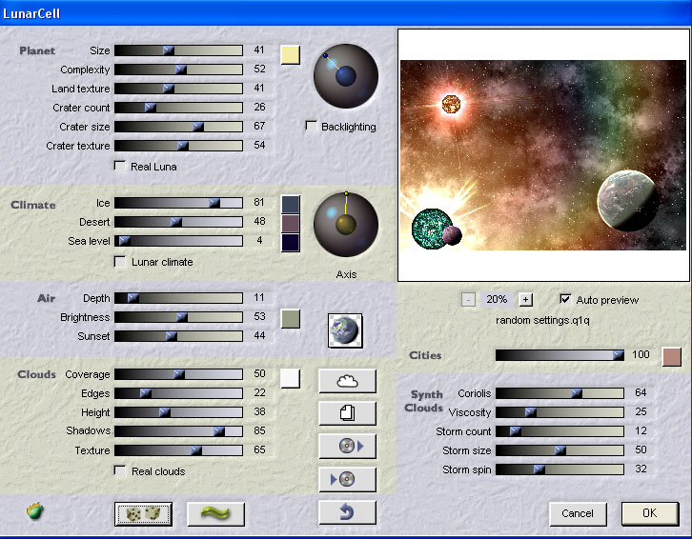Click the Earth globe icon button
Screen dimensions: 692x539
pos(344,329)
